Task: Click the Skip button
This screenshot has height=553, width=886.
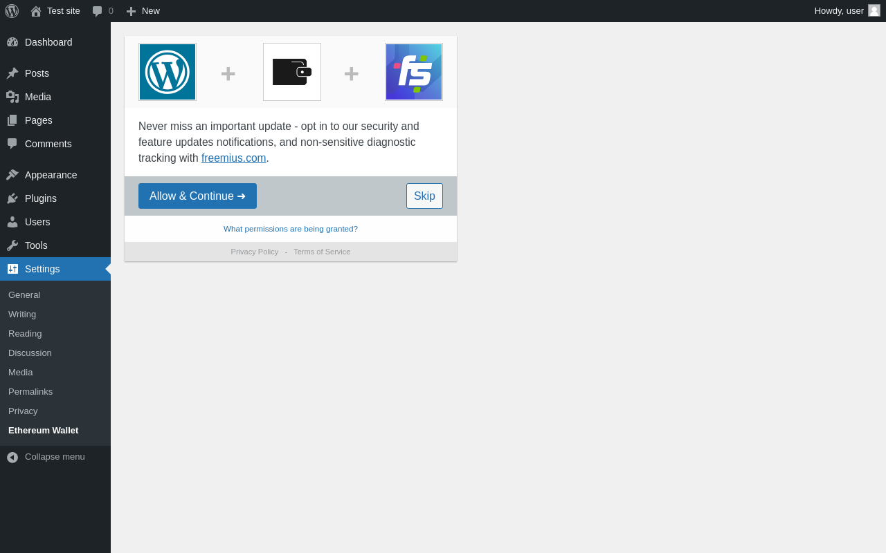Action: [x=424, y=196]
